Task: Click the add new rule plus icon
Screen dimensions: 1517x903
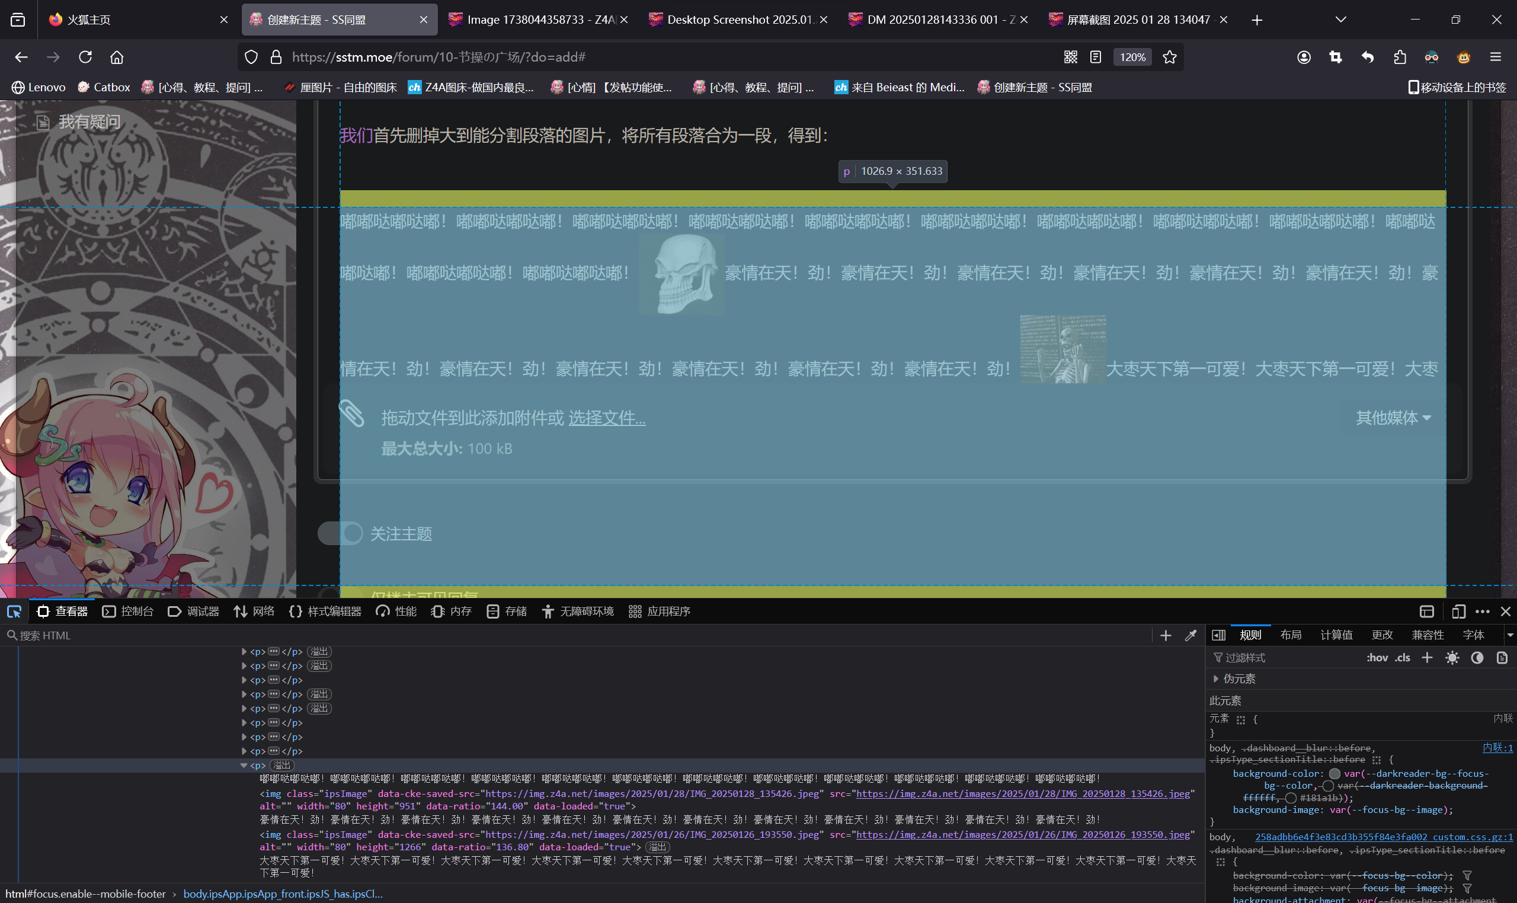Action: [1427, 657]
